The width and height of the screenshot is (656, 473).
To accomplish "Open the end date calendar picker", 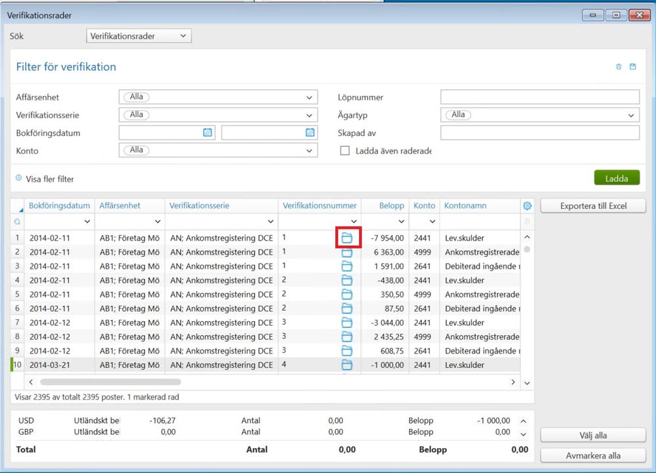I will (310, 133).
